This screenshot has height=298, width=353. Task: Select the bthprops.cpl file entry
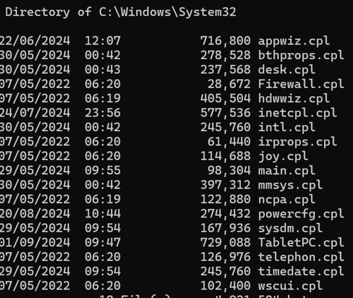coord(301,56)
